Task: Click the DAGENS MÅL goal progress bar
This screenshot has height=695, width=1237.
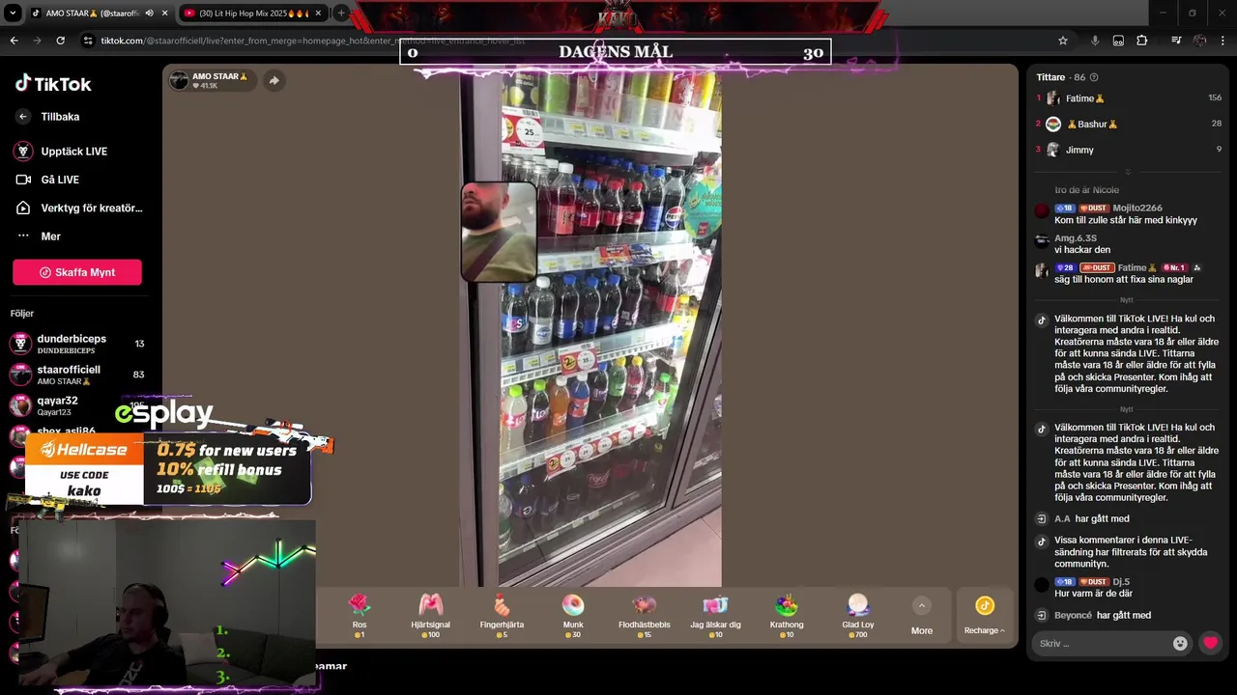Action: (615, 52)
